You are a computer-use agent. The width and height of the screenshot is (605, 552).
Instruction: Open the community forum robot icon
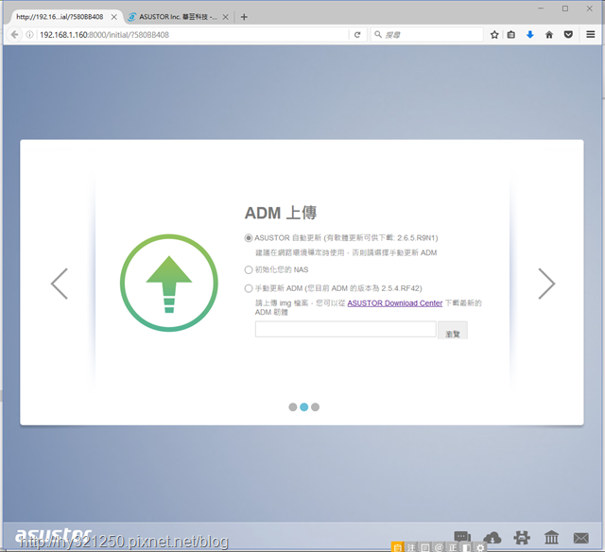tap(522, 537)
